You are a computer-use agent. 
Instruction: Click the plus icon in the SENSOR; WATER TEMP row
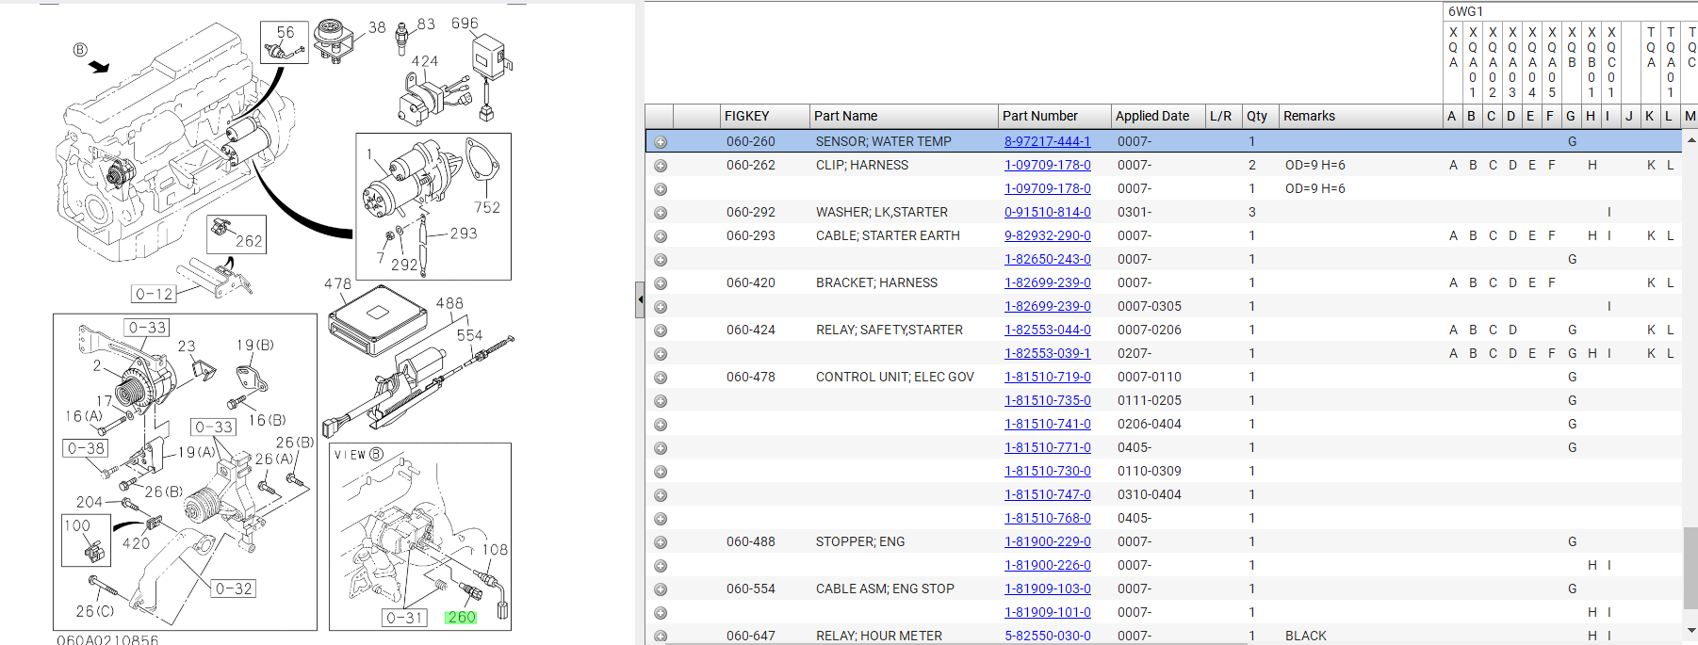pyautogui.click(x=661, y=142)
